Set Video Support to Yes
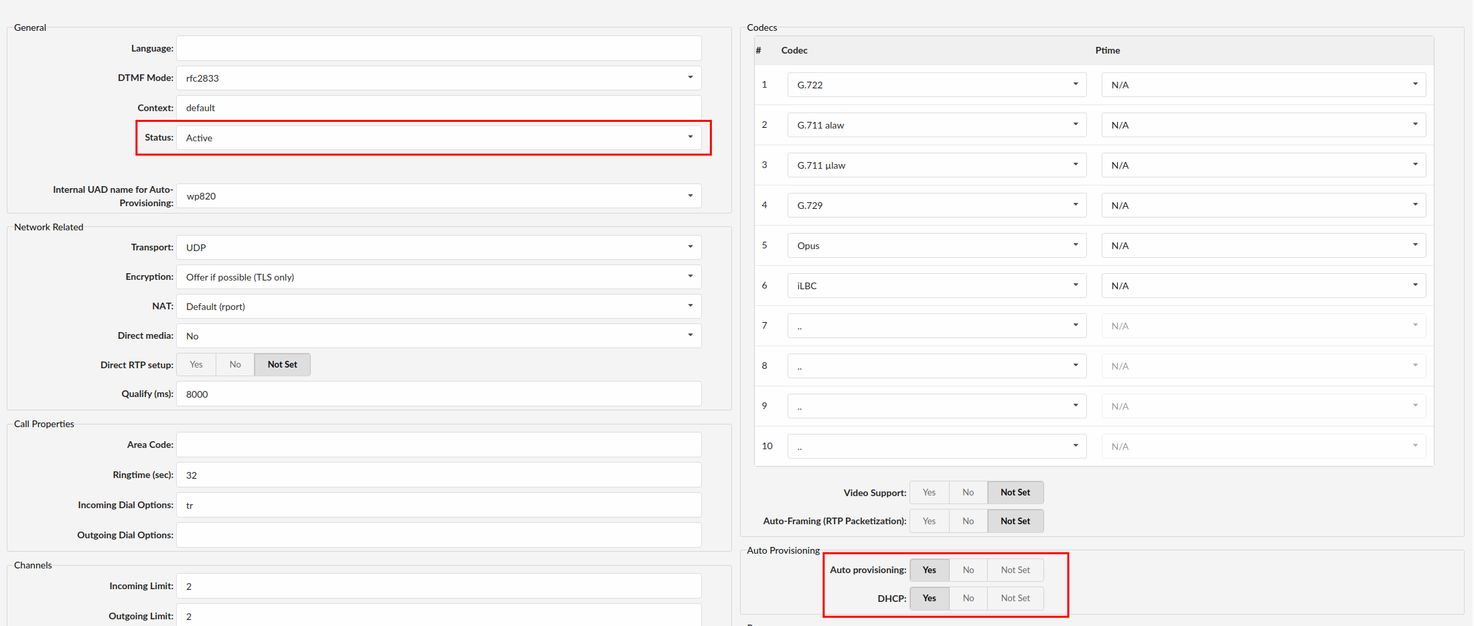1474x626 pixels. click(929, 493)
